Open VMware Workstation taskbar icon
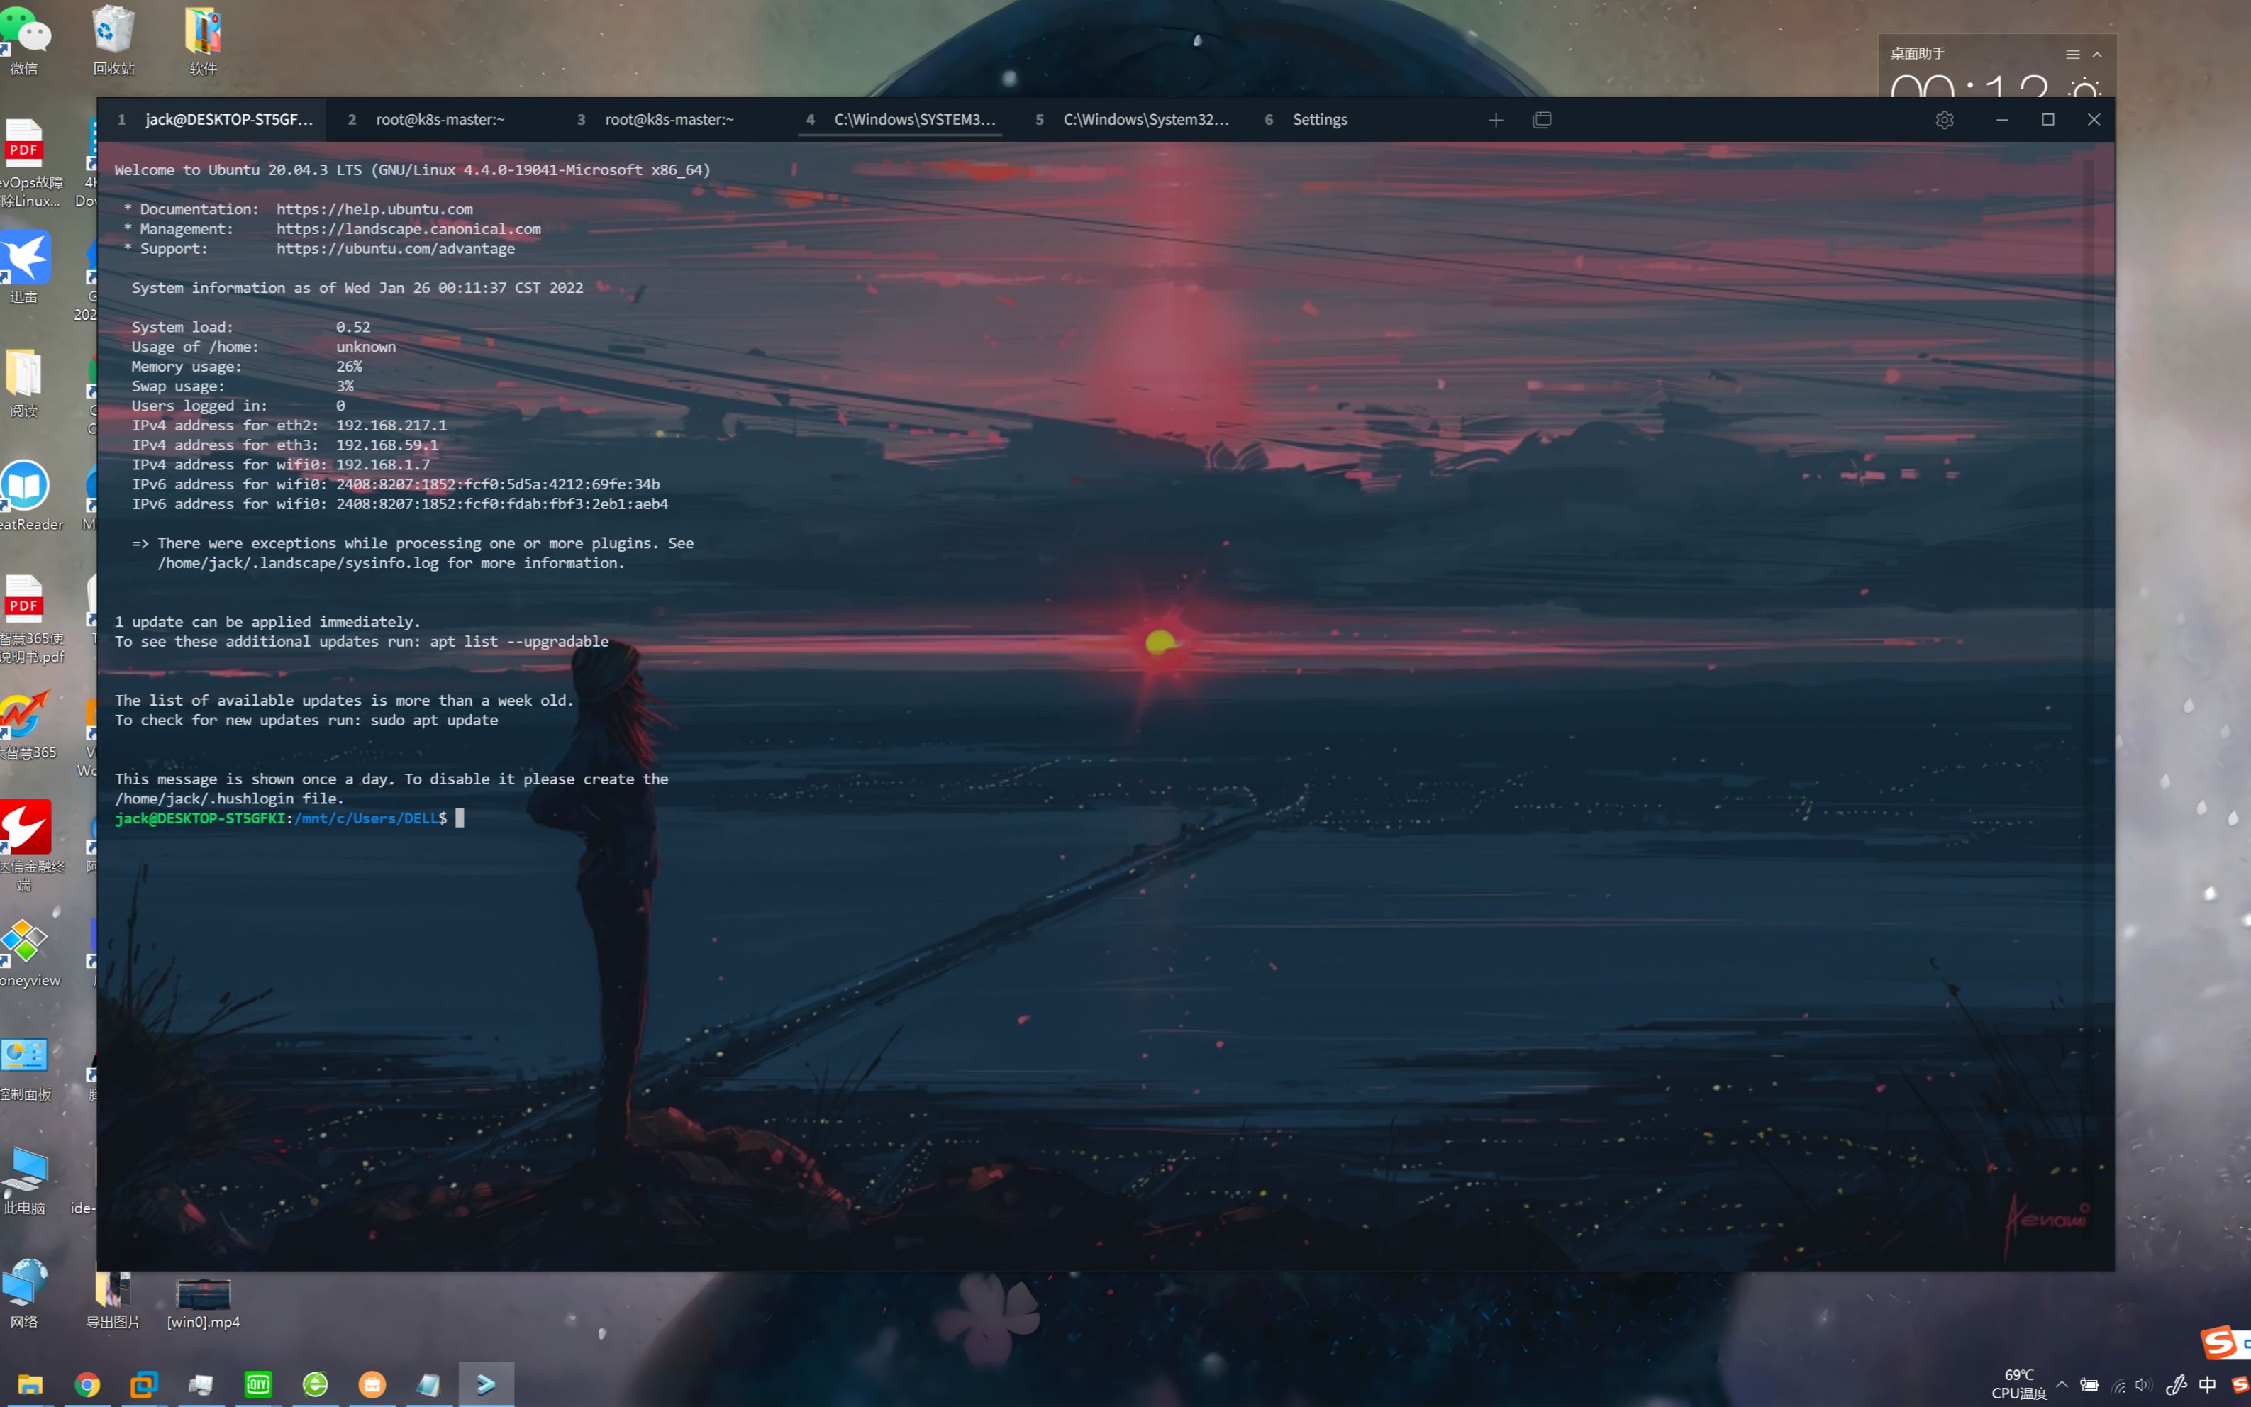Screen dimensions: 2251x1407 [x=144, y=1385]
